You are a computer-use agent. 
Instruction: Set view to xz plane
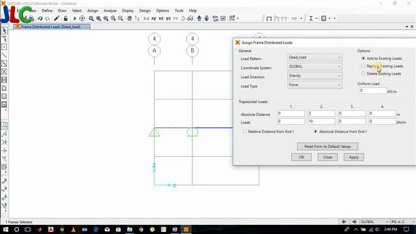click(161, 19)
